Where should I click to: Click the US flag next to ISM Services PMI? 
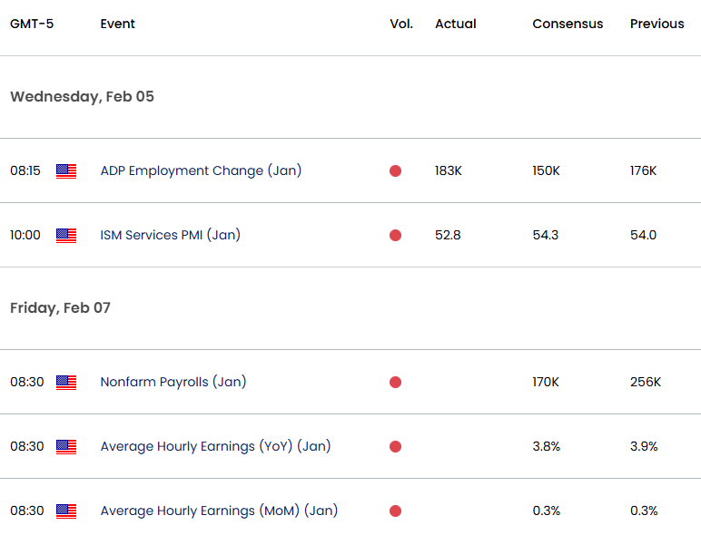(x=66, y=236)
